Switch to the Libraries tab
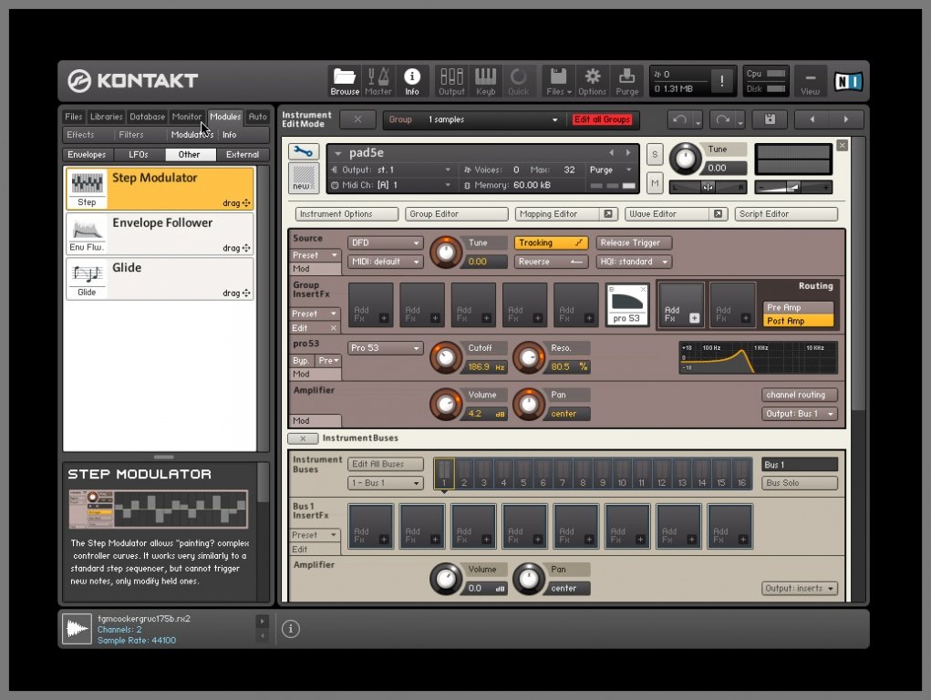The height and width of the screenshot is (700, 931). (x=107, y=117)
